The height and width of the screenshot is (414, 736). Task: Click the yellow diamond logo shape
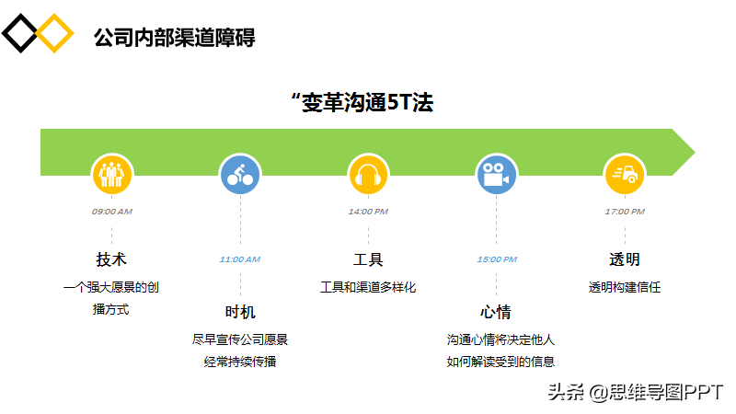(x=55, y=33)
